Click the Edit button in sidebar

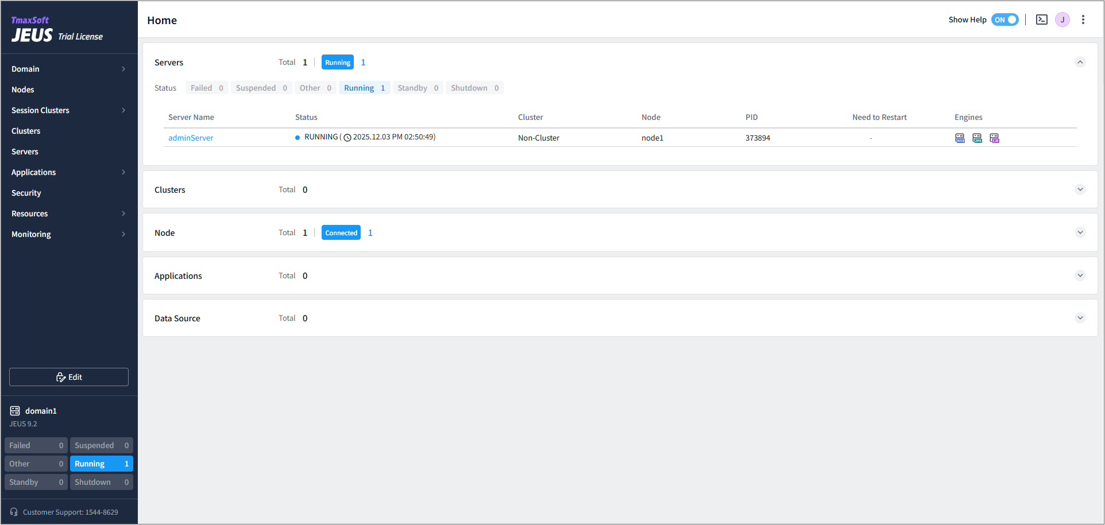(69, 377)
